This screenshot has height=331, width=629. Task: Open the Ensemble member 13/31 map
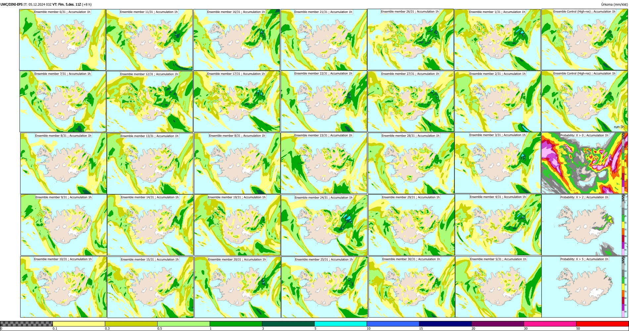coord(150,164)
